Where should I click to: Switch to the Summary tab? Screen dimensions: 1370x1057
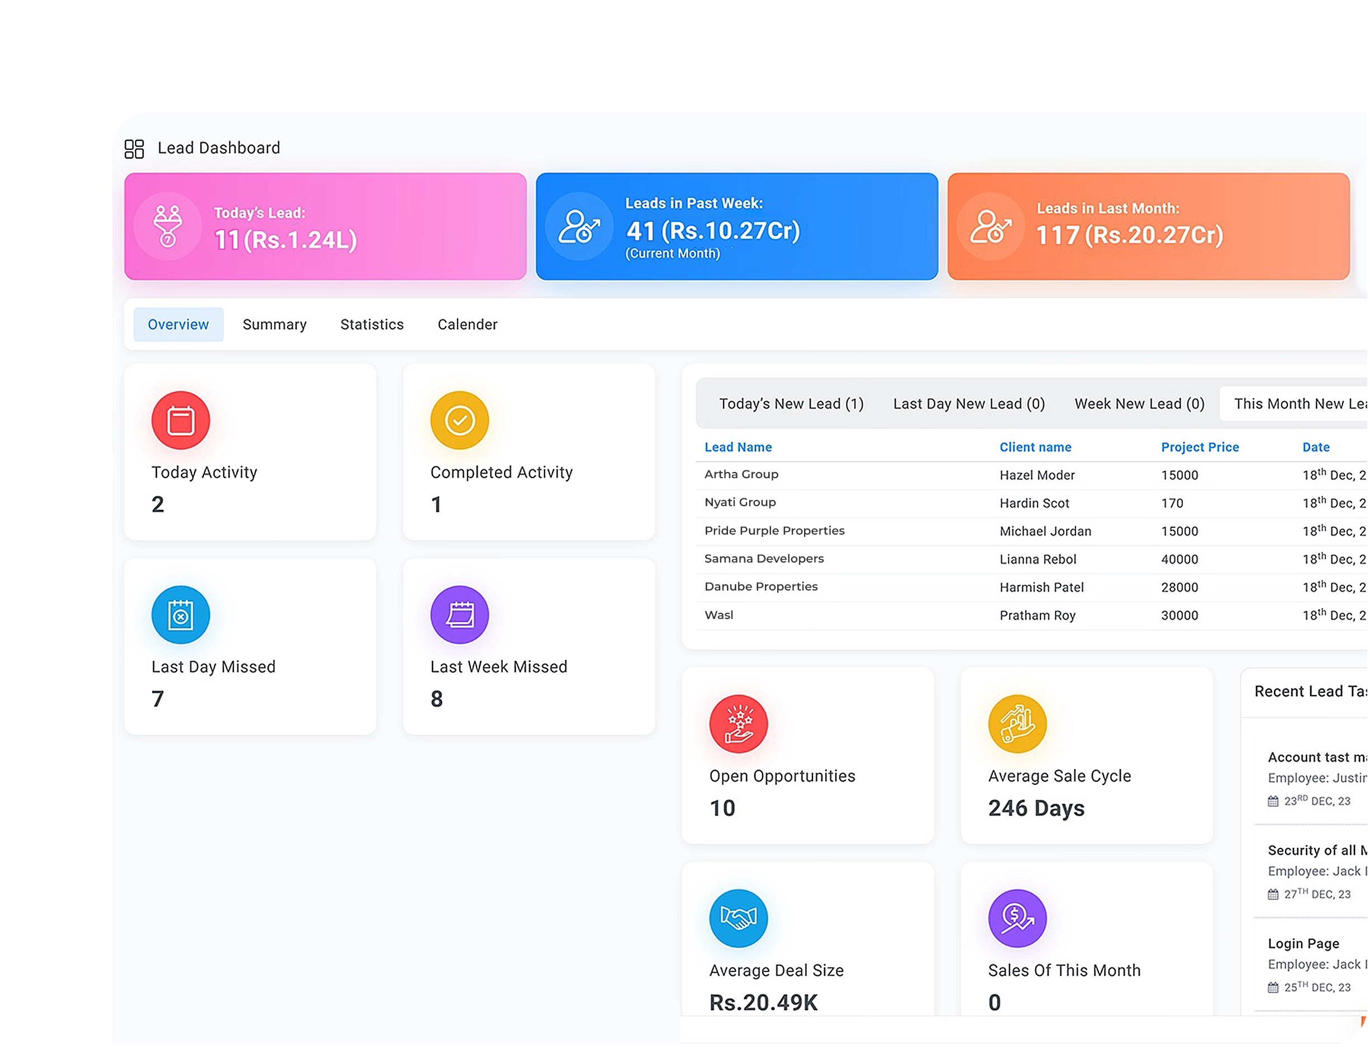pyautogui.click(x=274, y=325)
